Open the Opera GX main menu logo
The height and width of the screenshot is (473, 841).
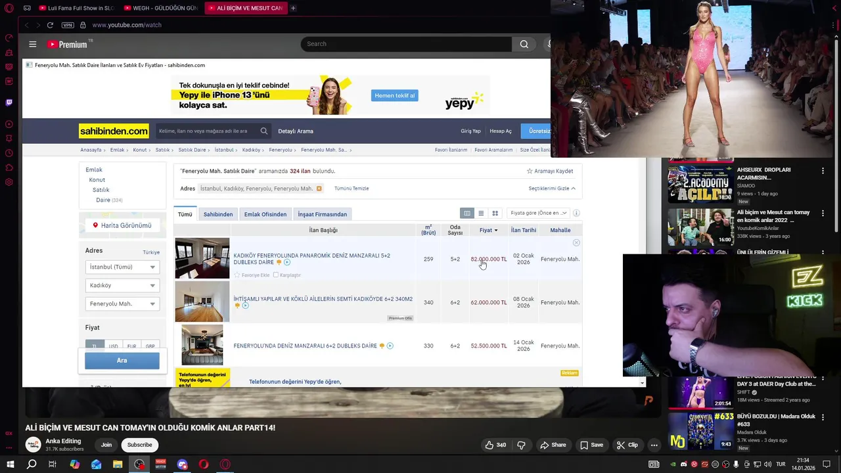[9, 8]
